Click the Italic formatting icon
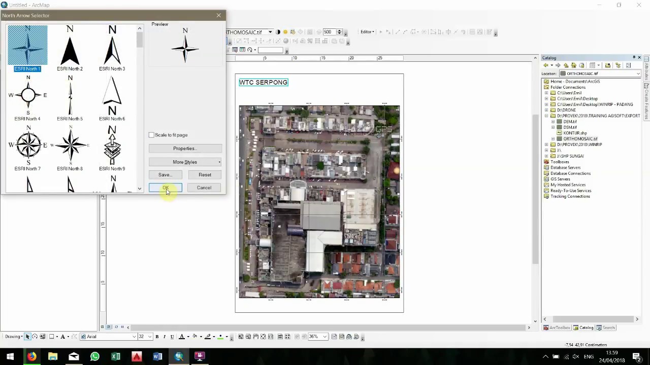This screenshot has height=365, width=650. pos(164,337)
